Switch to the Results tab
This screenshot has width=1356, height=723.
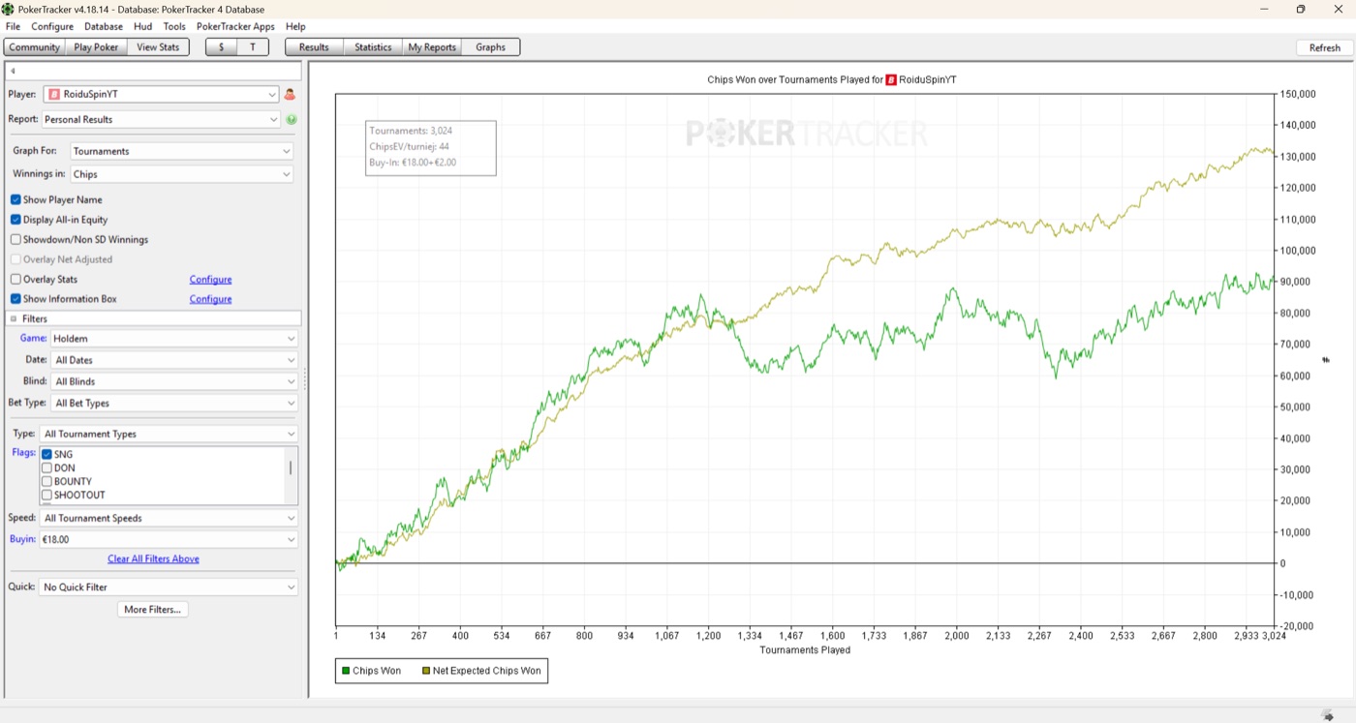(314, 47)
